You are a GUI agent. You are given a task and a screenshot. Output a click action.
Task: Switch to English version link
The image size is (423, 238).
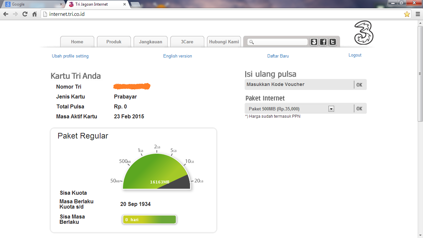pos(177,56)
